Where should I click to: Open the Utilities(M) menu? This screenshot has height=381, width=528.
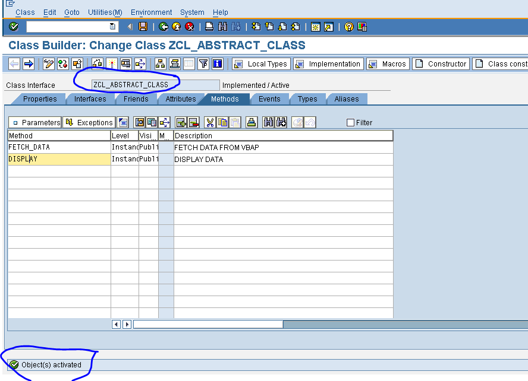pos(105,12)
